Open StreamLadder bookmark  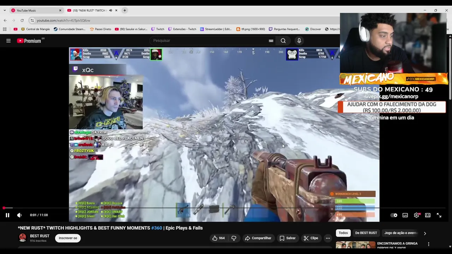(x=216, y=29)
